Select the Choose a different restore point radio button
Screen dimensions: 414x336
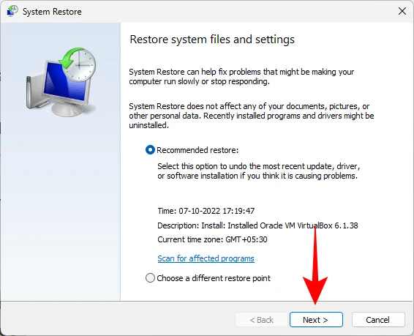(150, 278)
